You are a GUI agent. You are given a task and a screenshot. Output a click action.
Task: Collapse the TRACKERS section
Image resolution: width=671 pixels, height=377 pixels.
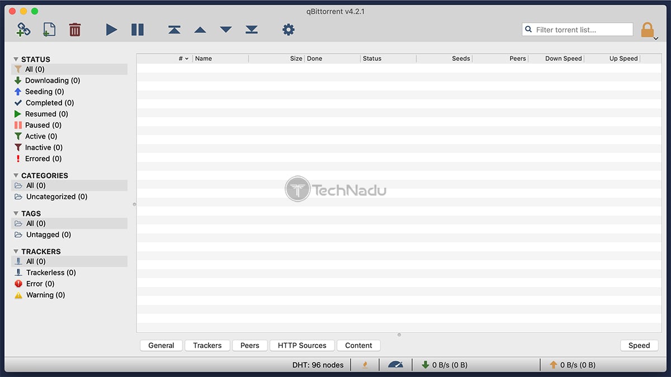(16, 251)
